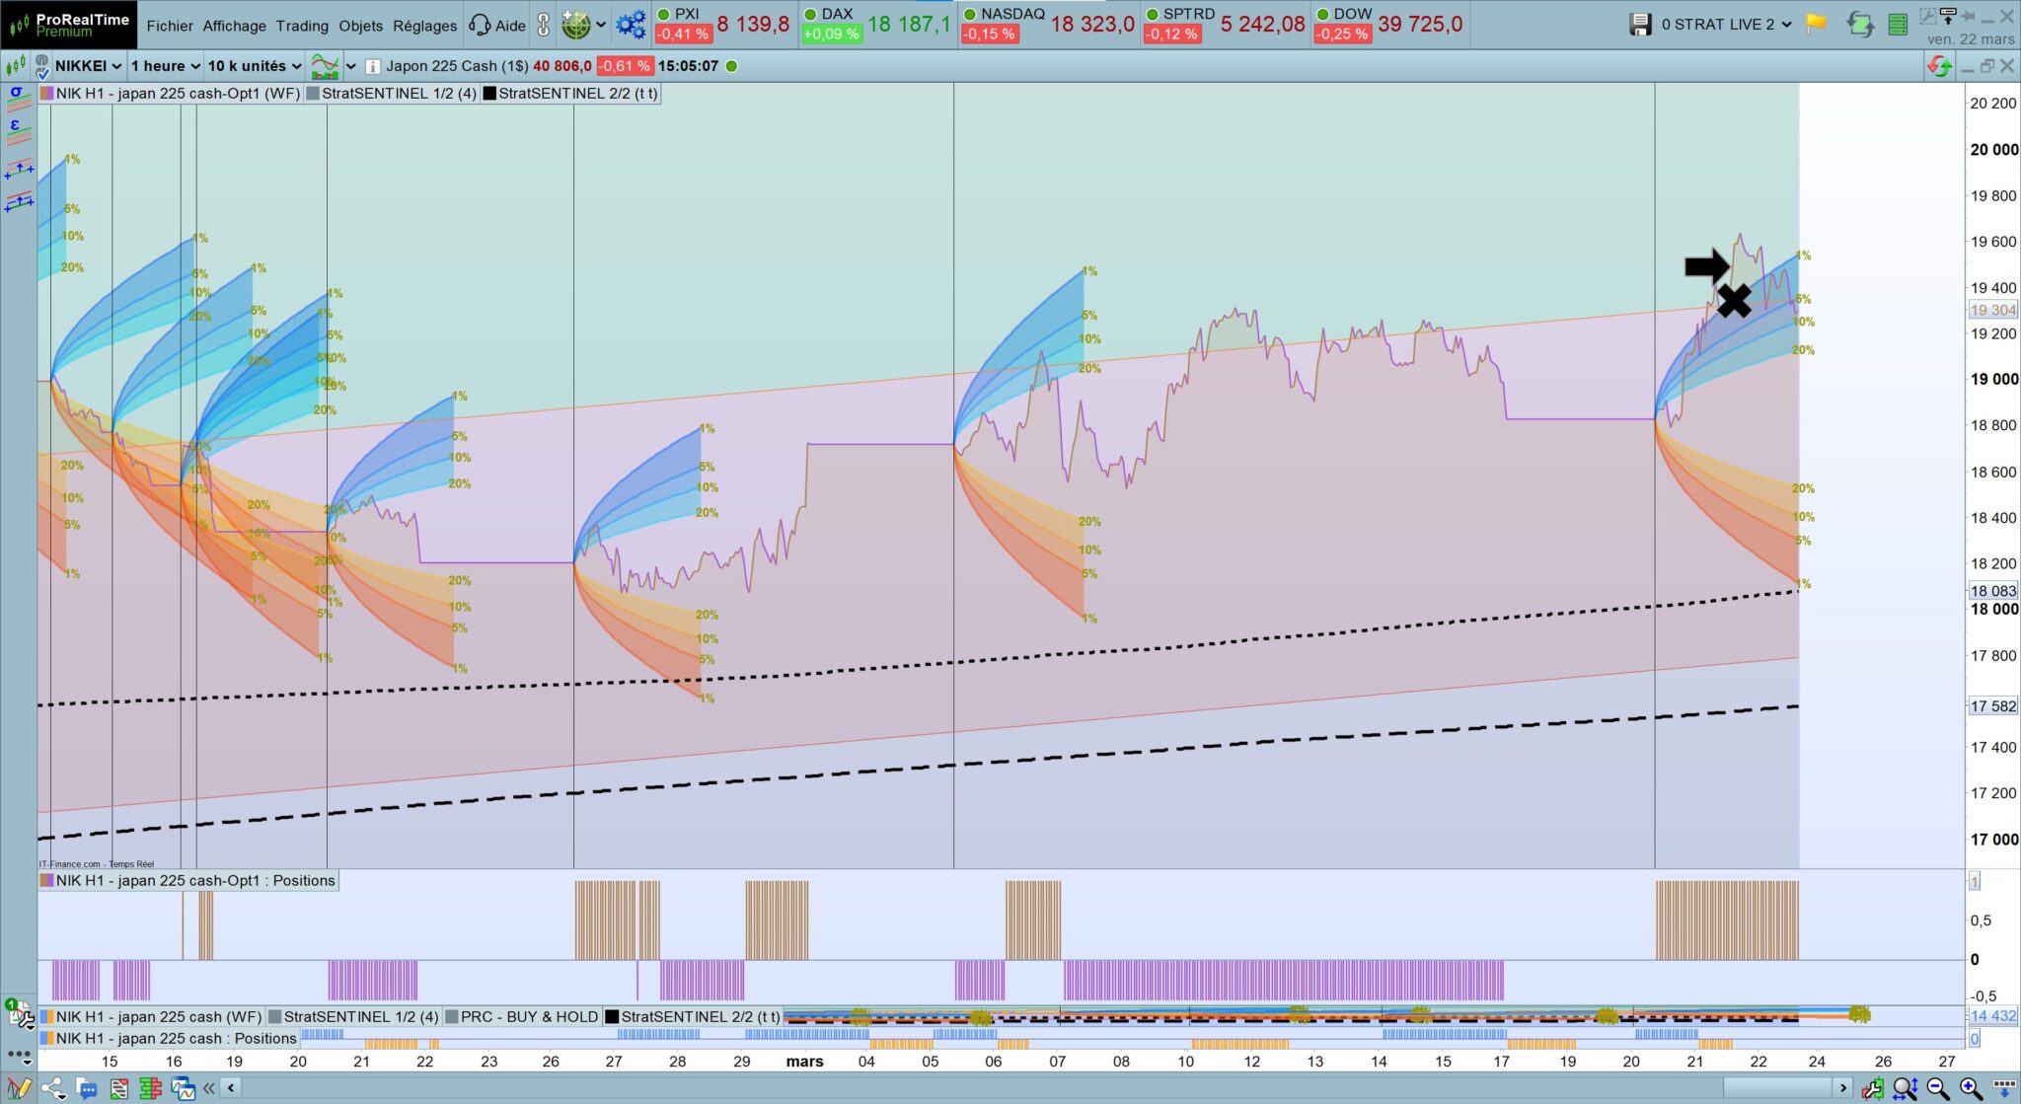
Task: Click the link chain icon in the top toolbar
Action: 543,25
